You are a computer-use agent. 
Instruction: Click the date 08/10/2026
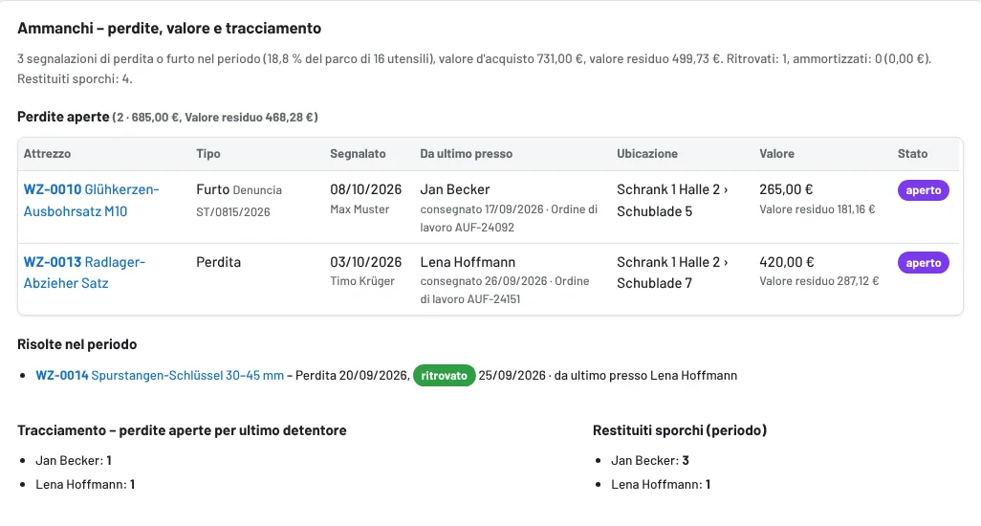tap(366, 189)
